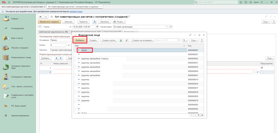Viewport: 278px width, 133px height.
Task: Open the Банк и касса section
Action: (17, 38)
